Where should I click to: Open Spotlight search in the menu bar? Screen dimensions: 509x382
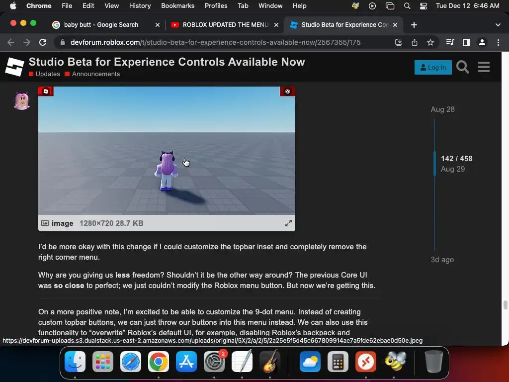pos(407,6)
